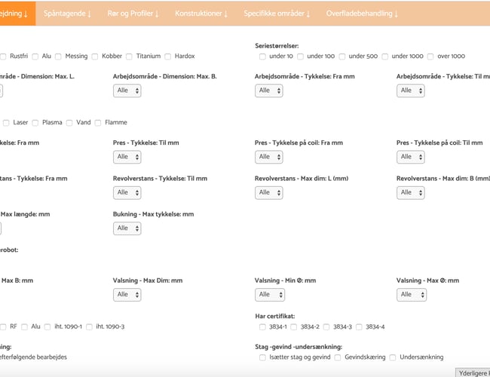490x377 pixels.
Task: Switch to the Rør og Profiler tab
Action: pos(131,14)
